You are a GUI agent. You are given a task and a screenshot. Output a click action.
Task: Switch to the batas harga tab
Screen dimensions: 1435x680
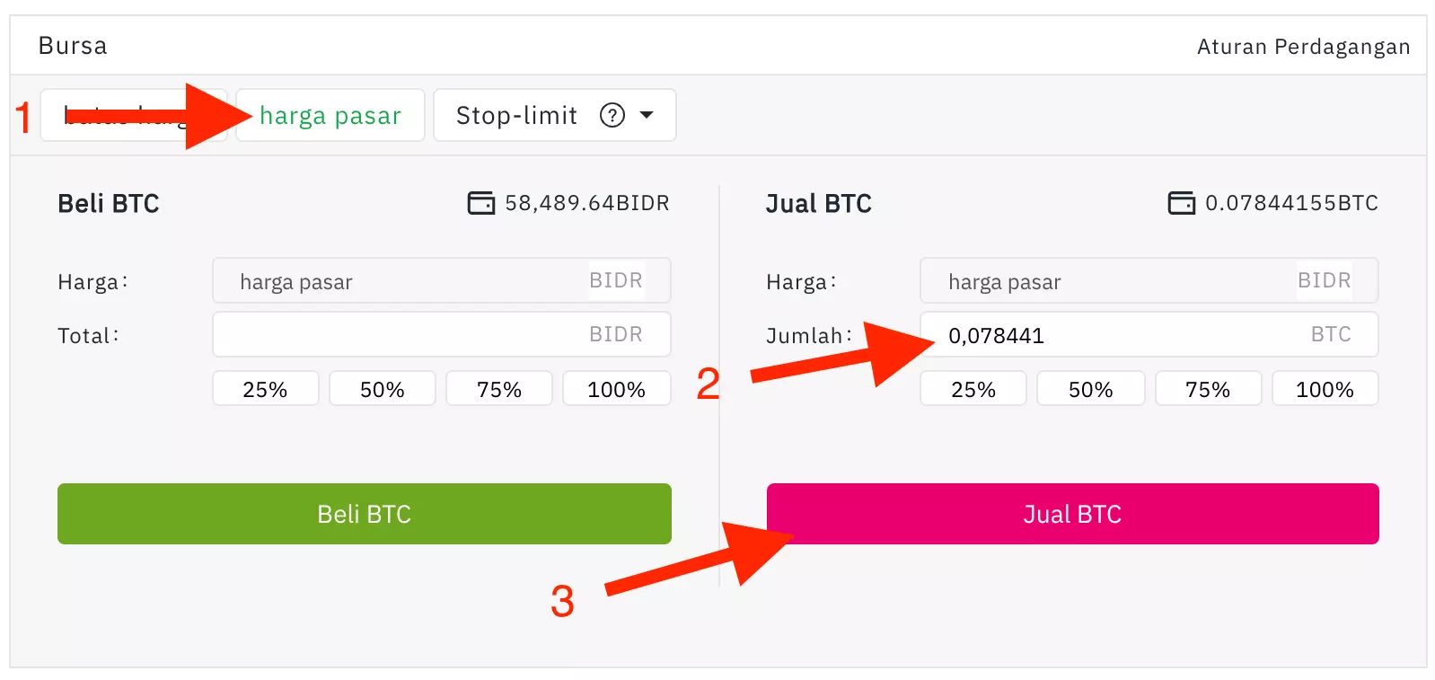coord(117,115)
